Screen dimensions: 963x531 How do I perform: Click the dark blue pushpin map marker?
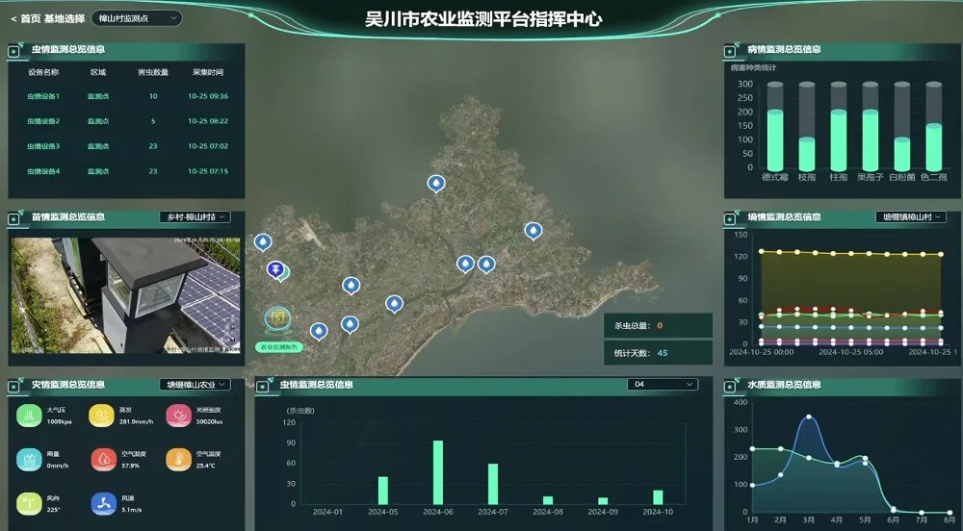pyautogui.click(x=275, y=268)
